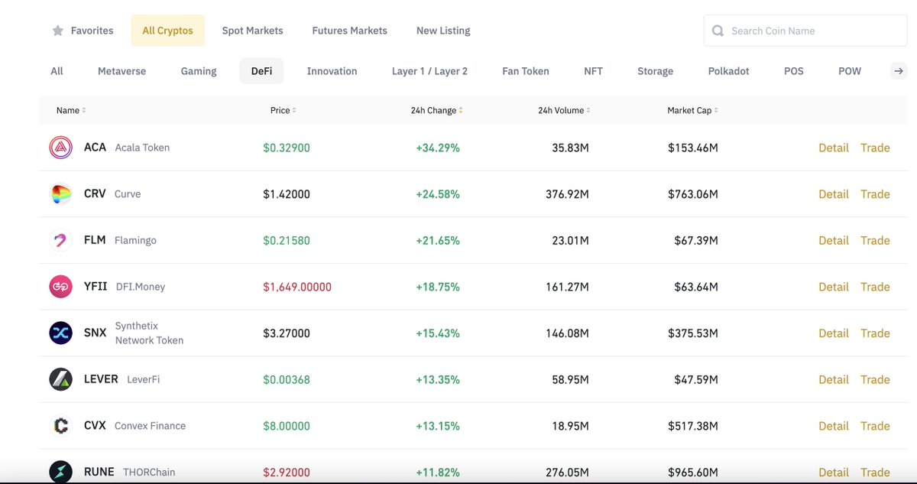The height and width of the screenshot is (484, 917).
Task: Click the Flamingo FLM coin logo
Action: click(x=60, y=241)
